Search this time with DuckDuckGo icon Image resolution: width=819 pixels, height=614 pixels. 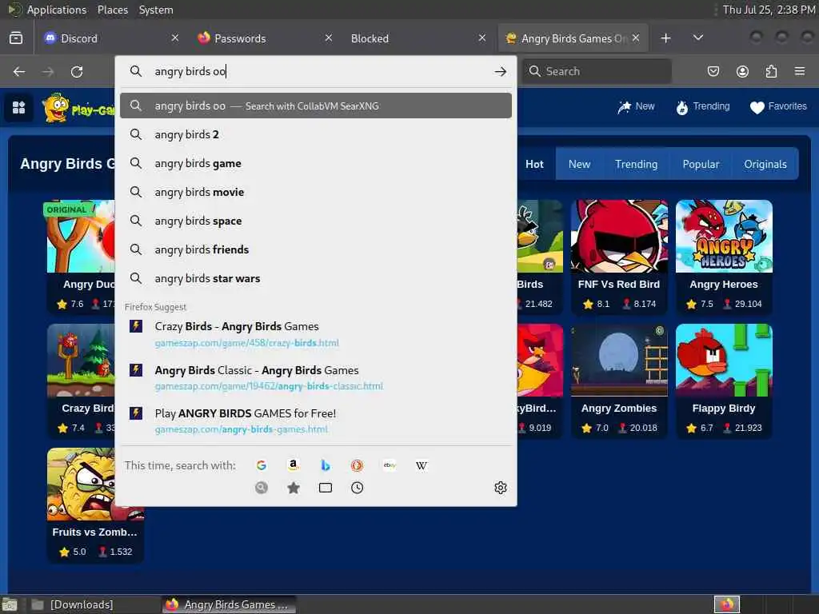358,465
